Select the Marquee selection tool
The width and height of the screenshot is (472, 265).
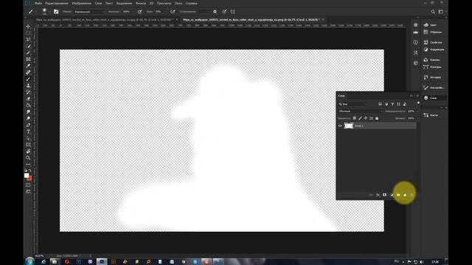click(28, 33)
